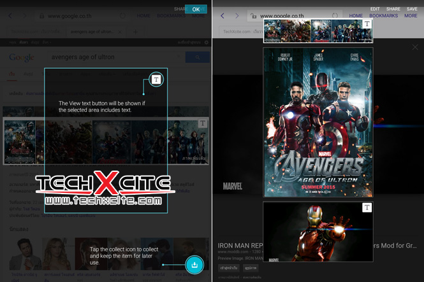Tap the T icon on the left panel's image strip
Screen dimensions: 424x282
coord(203,123)
